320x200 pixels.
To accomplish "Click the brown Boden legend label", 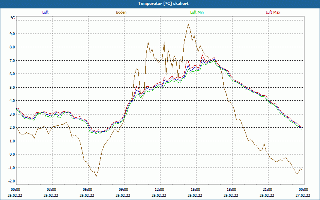I will point(121,12).
